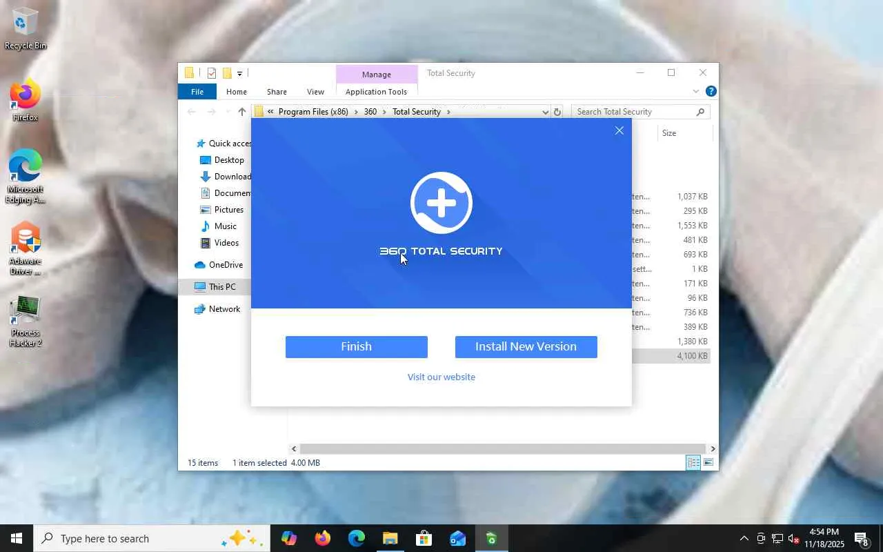Refresh the Total Security folder
883x552 pixels.
(x=557, y=112)
